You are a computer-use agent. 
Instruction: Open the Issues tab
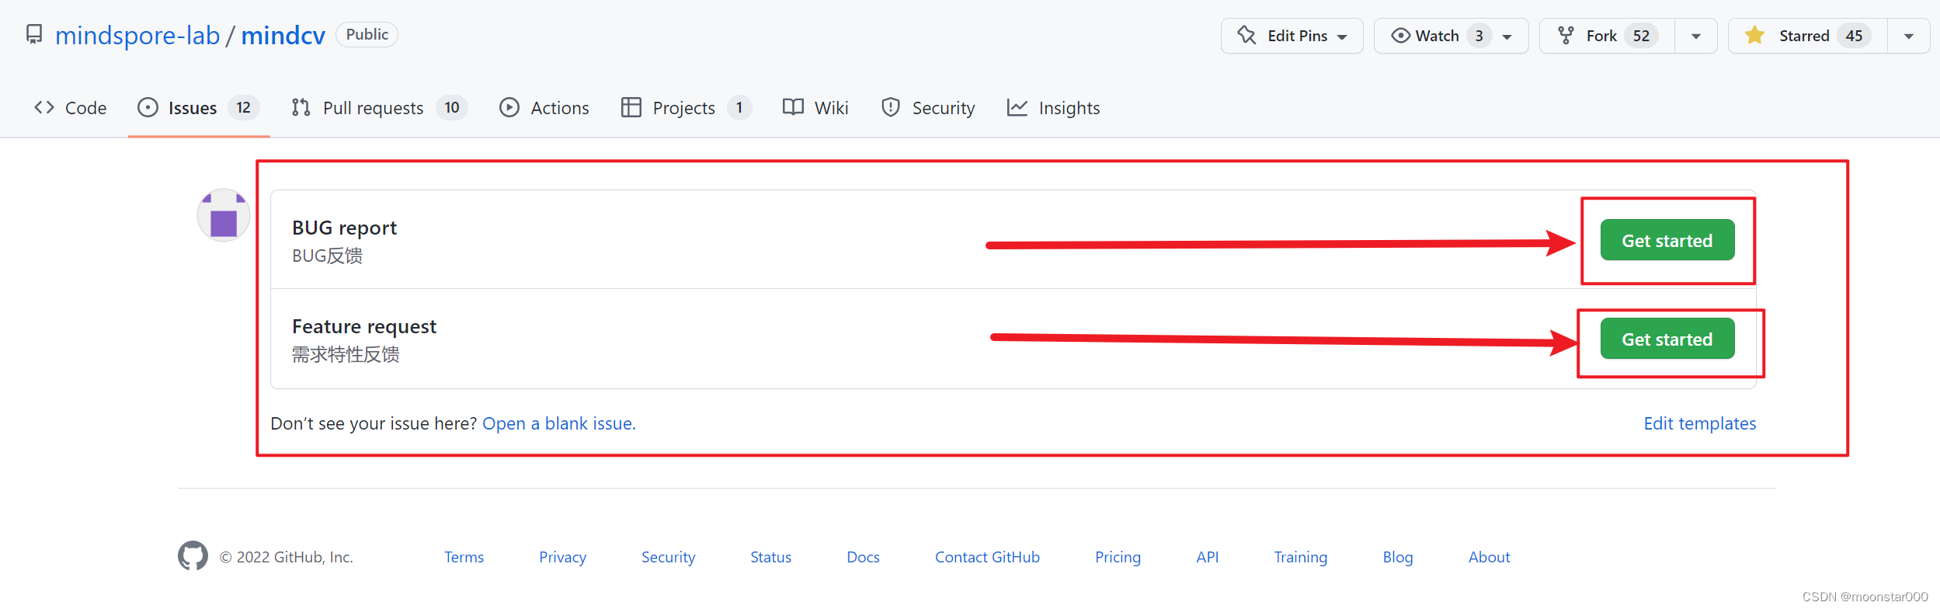click(199, 108)
